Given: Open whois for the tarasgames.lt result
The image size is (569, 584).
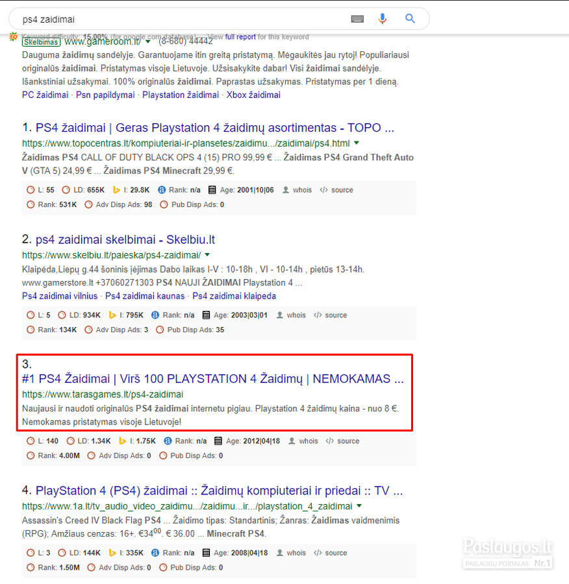Looking at the screenshot, I should (303, 441).
